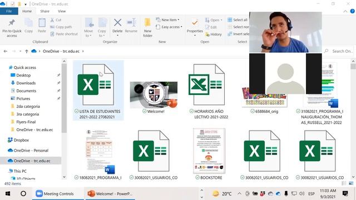Viewport: 356px width, 200px height.
Task: Click the address bar path OneDrive - trc.edu.ec
Action: coord(61,51)
